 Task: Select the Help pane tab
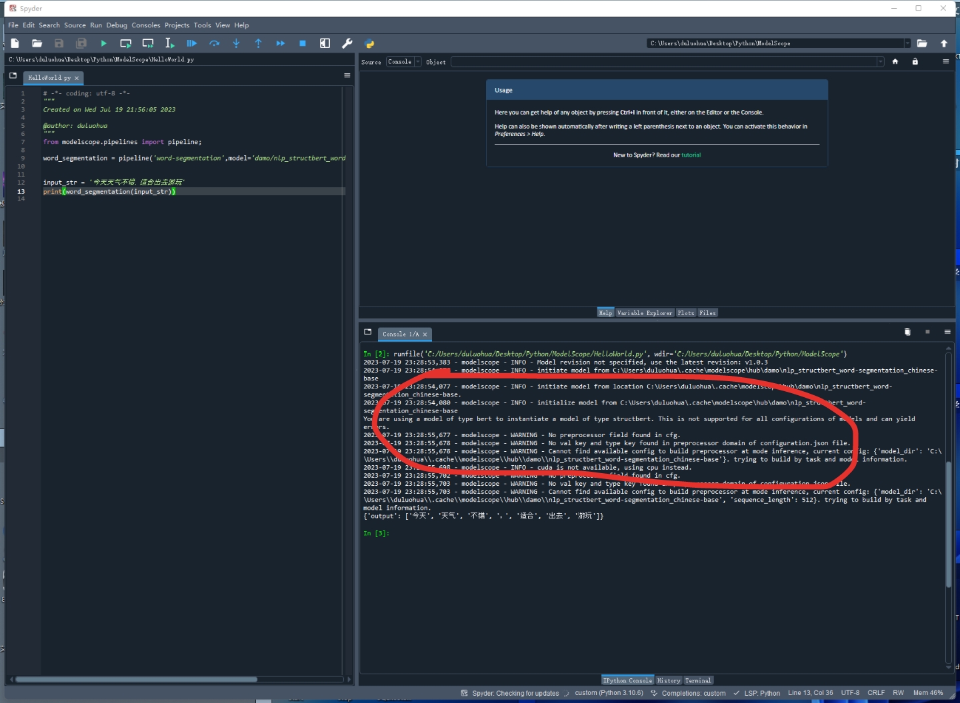tap(605, 313)
